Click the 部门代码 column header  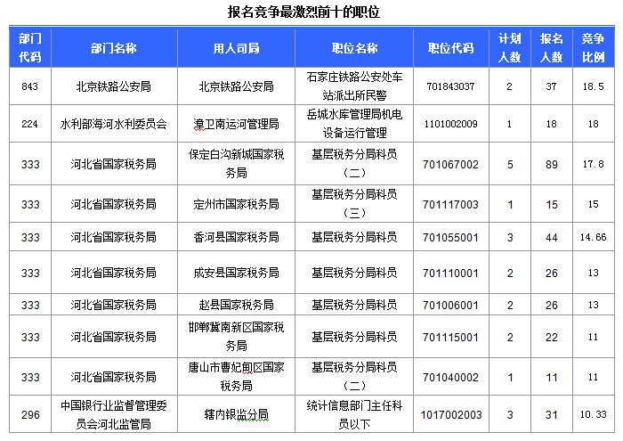point(30,48)
